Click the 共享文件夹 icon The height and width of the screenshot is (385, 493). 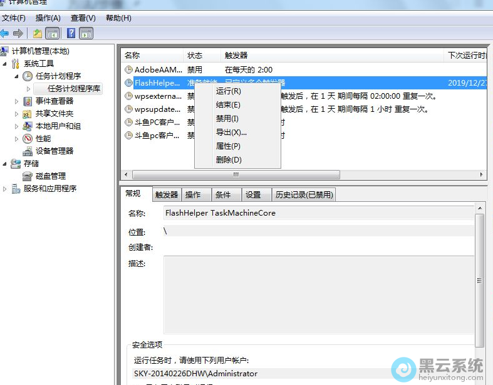pos(27,114)
